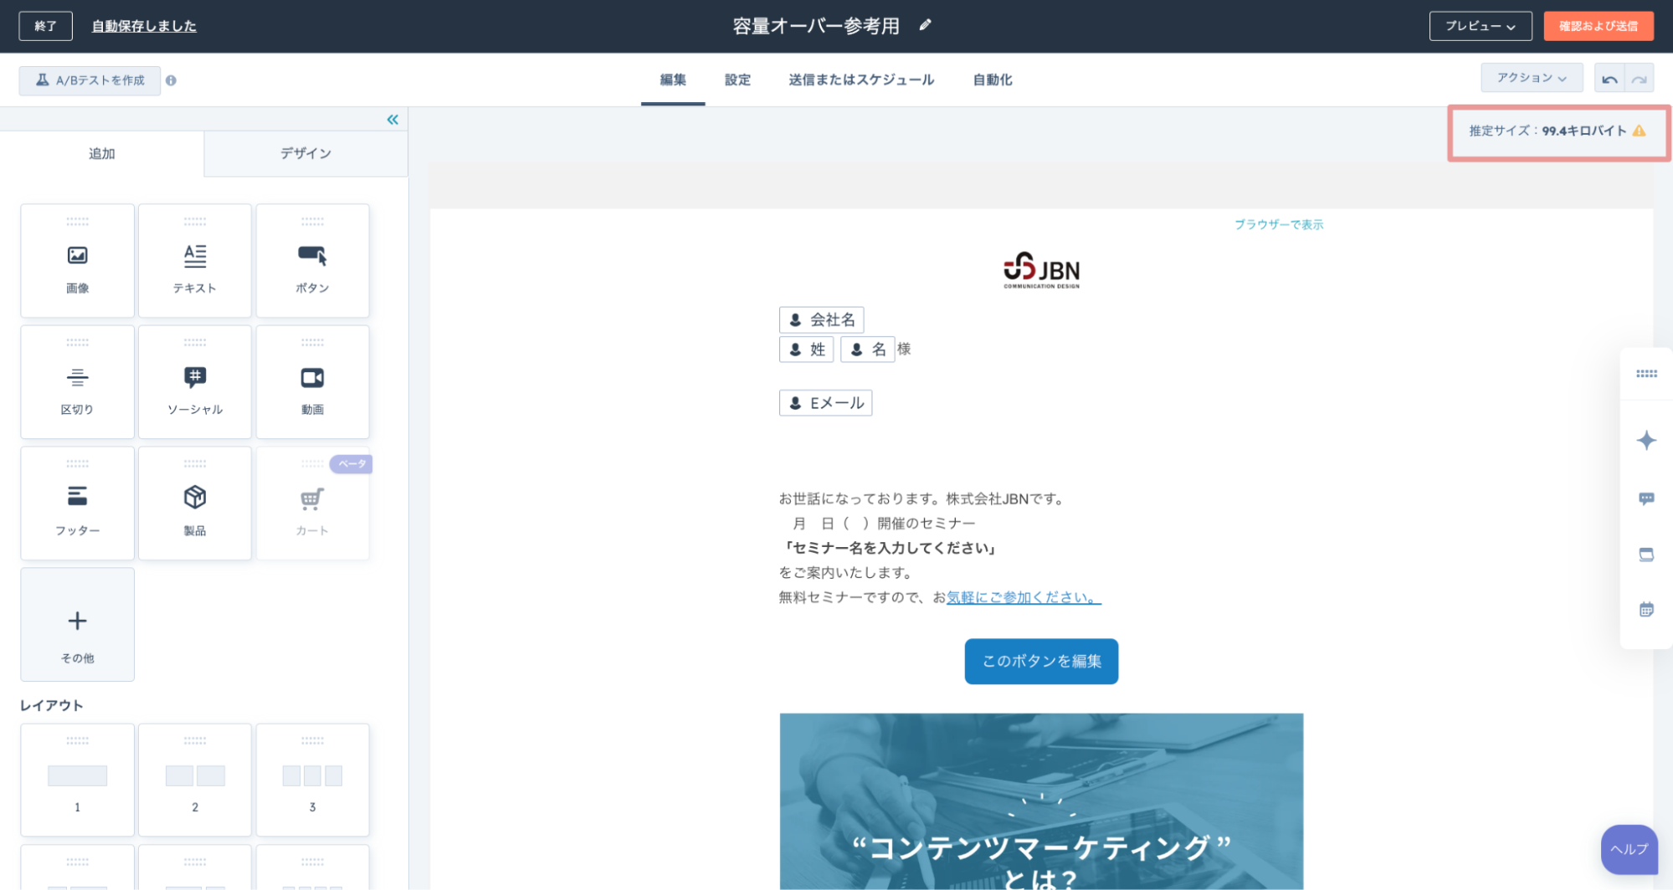Click the セミナー名を入力してください text

[x=890, y=548]
